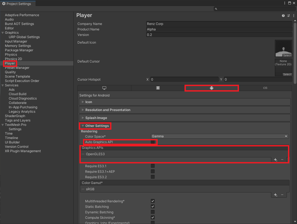Open Input Manager settings
Image resolution: width=297 pixels, height=224 pixels.
coord(16,41)
